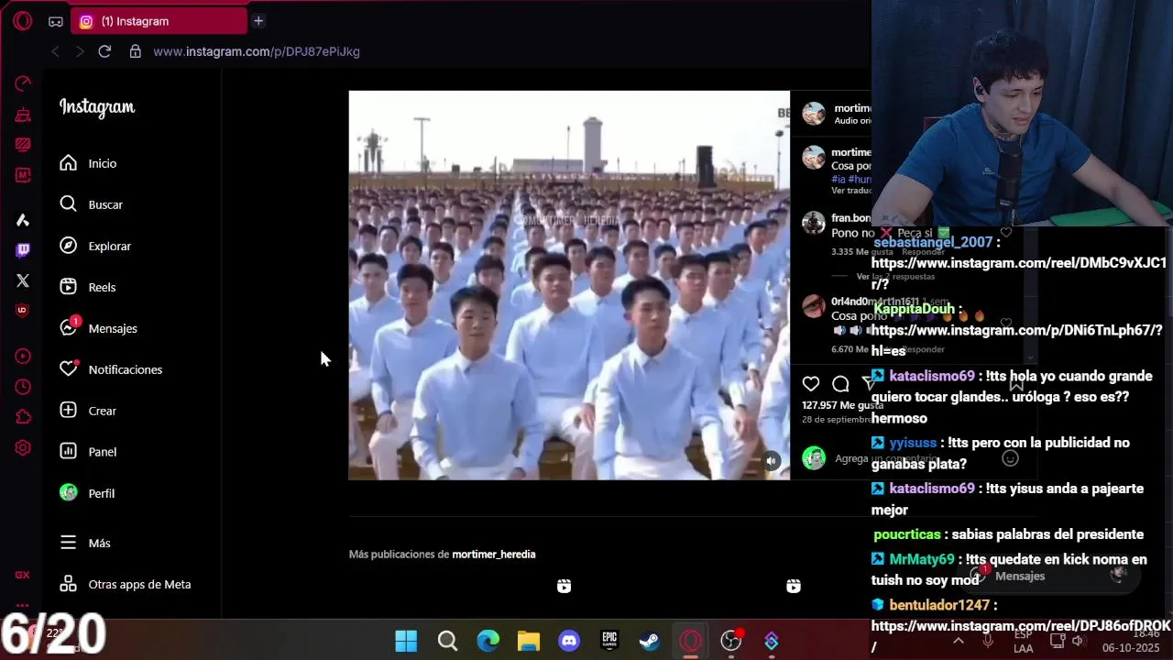
Task: Open X (Twitter) panel in Opera sidebar
Action: 23,280
